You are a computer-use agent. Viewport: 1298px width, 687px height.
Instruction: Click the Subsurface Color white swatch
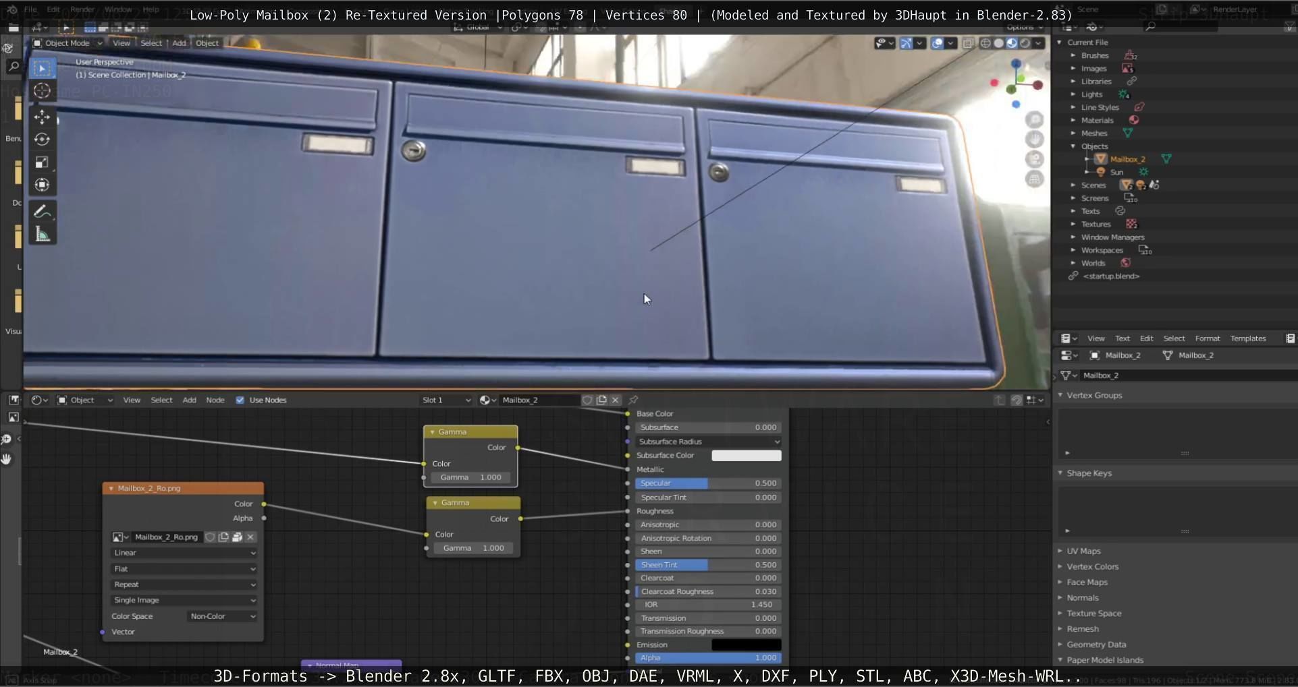click(747, 456)
